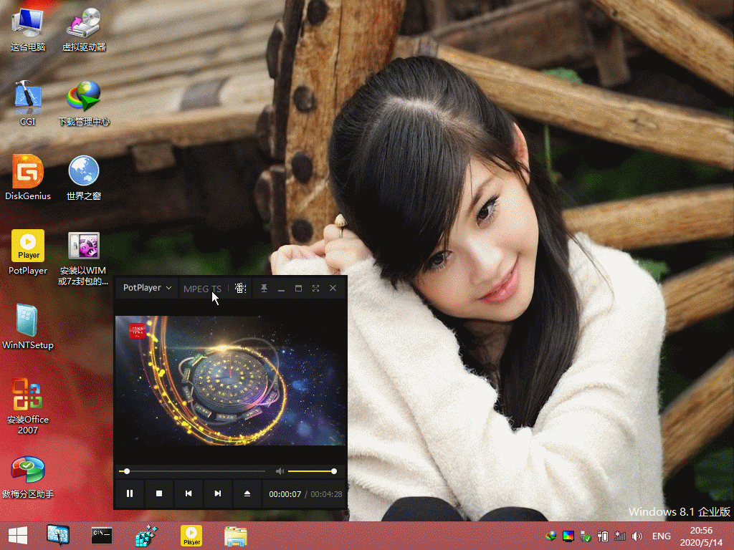
Task: Open DiskGenius desktop icon
Action: [x=28, y=172]
